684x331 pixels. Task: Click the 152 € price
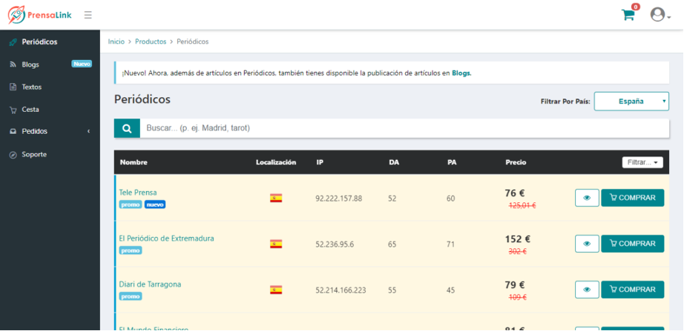tap(518, 239)
